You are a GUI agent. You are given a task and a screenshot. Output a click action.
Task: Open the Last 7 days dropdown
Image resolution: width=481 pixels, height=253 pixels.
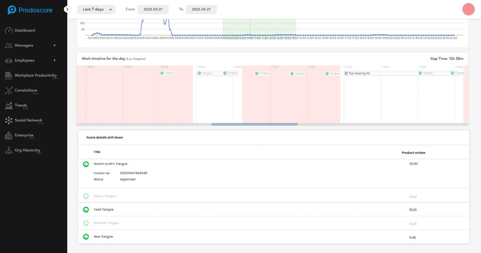click(x=96, y=9)
